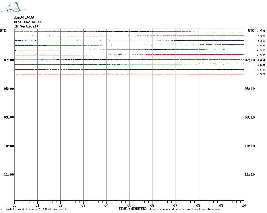
Task: Click the OCSF HNZ RA 00 station label
Action: (x=28, y=22)
